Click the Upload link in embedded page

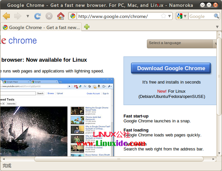tap(60, 93)
